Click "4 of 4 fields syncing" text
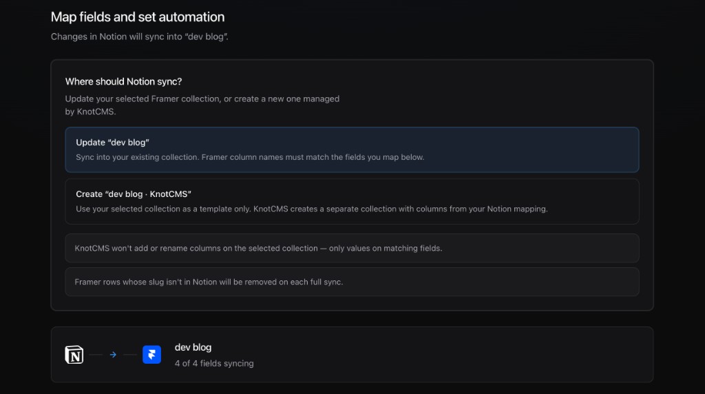This screenshot has width=705, height=394. (x=214, y=364)
